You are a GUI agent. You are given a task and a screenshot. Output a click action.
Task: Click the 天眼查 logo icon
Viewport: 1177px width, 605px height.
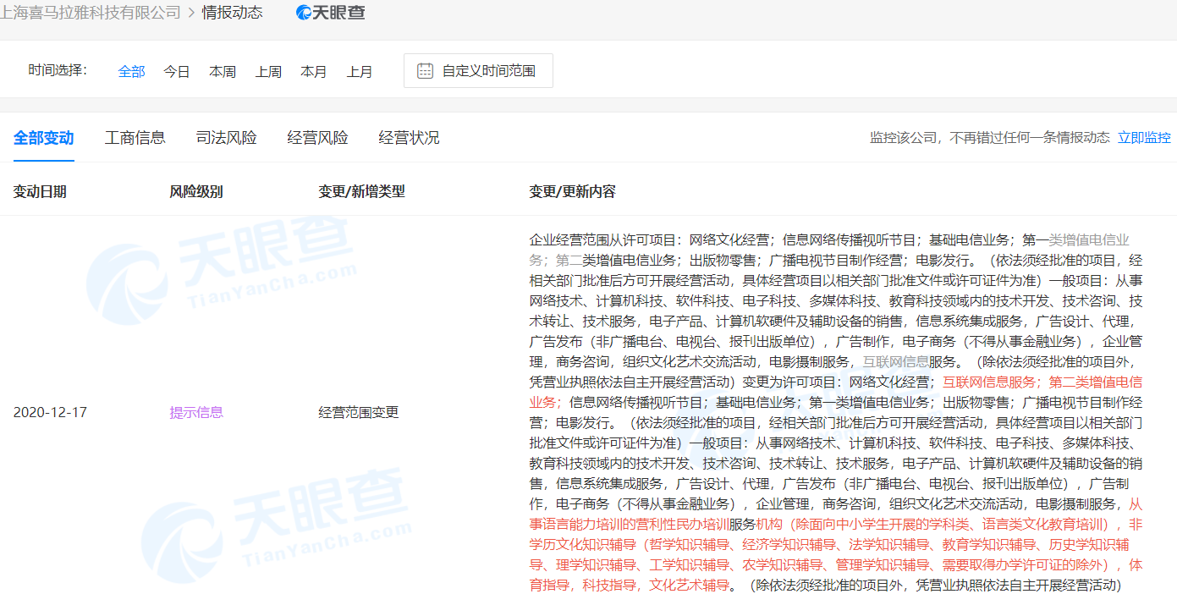pyautogui.click(x=330, y=13)
